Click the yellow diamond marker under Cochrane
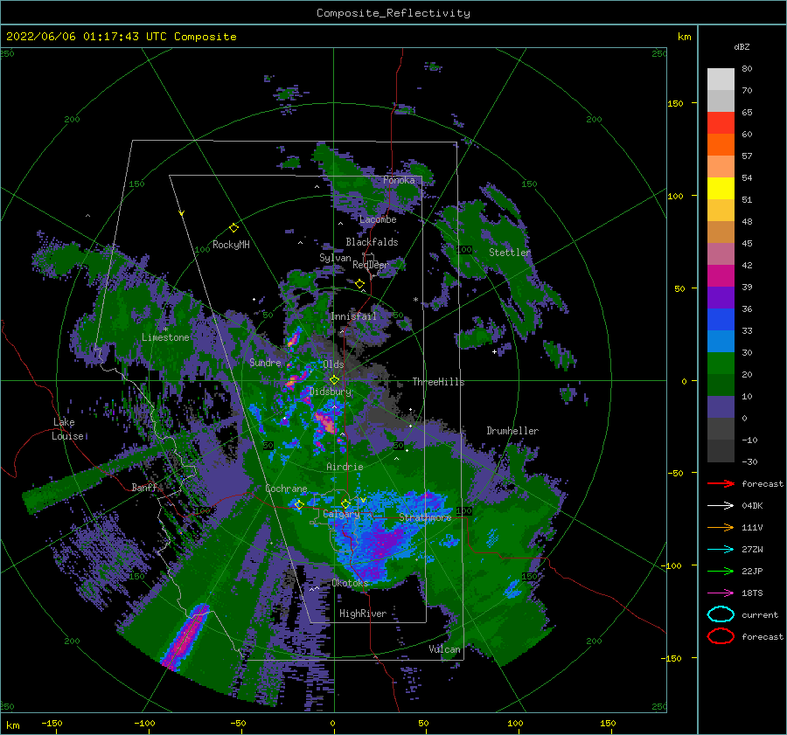787x735 pixels. coord(300,505)
